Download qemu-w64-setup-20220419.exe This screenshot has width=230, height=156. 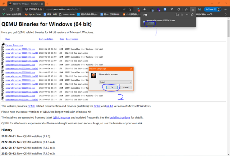(20, 57)
